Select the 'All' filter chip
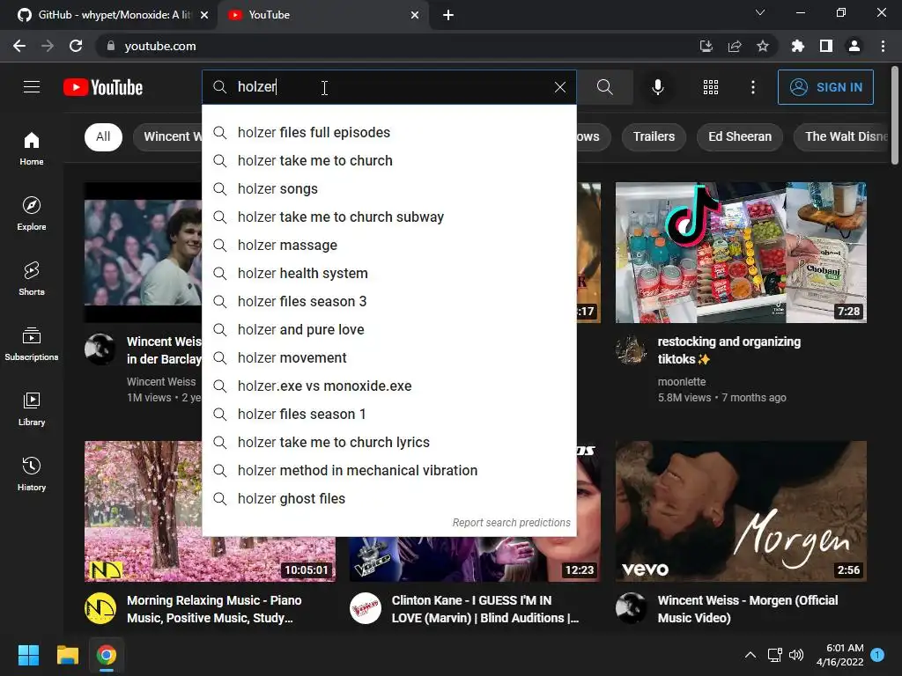902x676 pixels. (103, 136)
